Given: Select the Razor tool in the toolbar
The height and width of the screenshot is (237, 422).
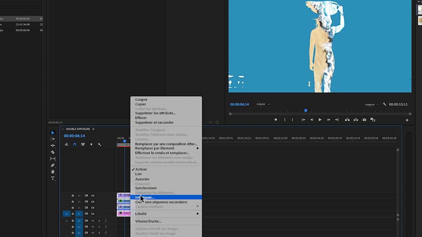Looking at the screenshot, I should click(53, 152).
